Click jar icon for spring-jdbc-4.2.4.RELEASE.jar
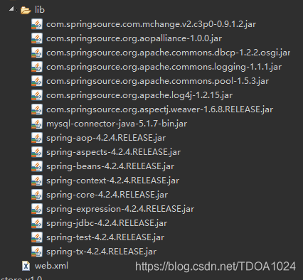 [x=37, y=223]
